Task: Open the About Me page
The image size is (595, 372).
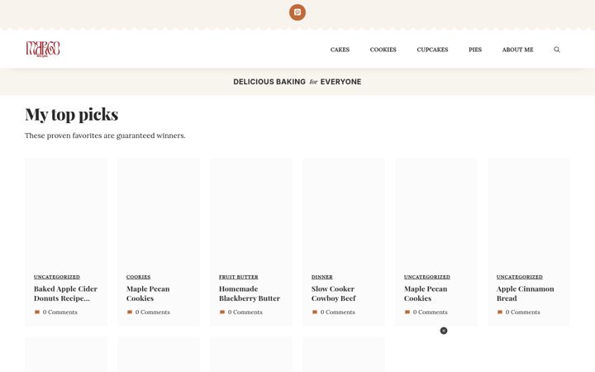Action: click(x=517, y=50)
